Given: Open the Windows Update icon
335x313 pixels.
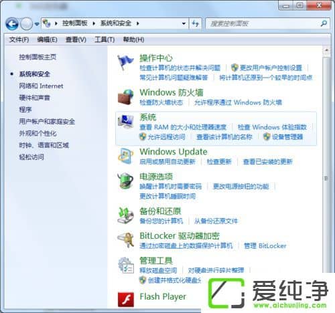Looking at the screenshot, I should point(126,156).
